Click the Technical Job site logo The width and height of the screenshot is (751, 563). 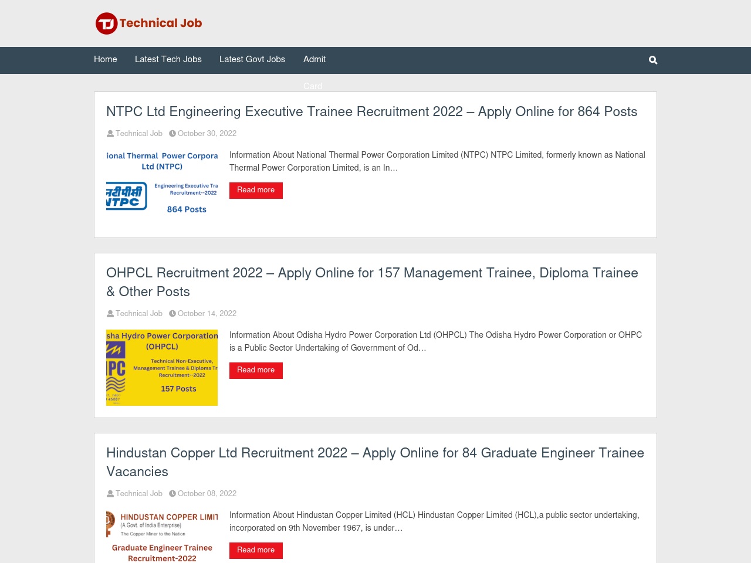coord(149,23)
